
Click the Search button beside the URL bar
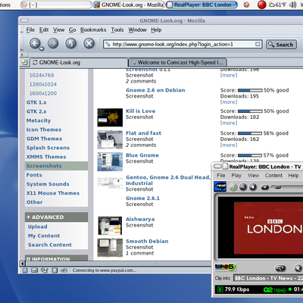pyautogui.click(x=281, y=45)
